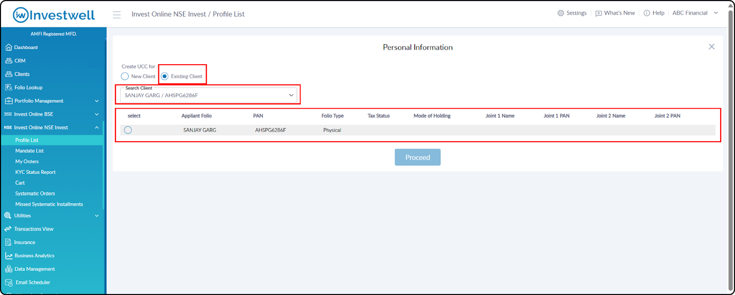This screenshot has height=295, width=735.
Task: Click the Investwell logo
Action: (54, 15)
